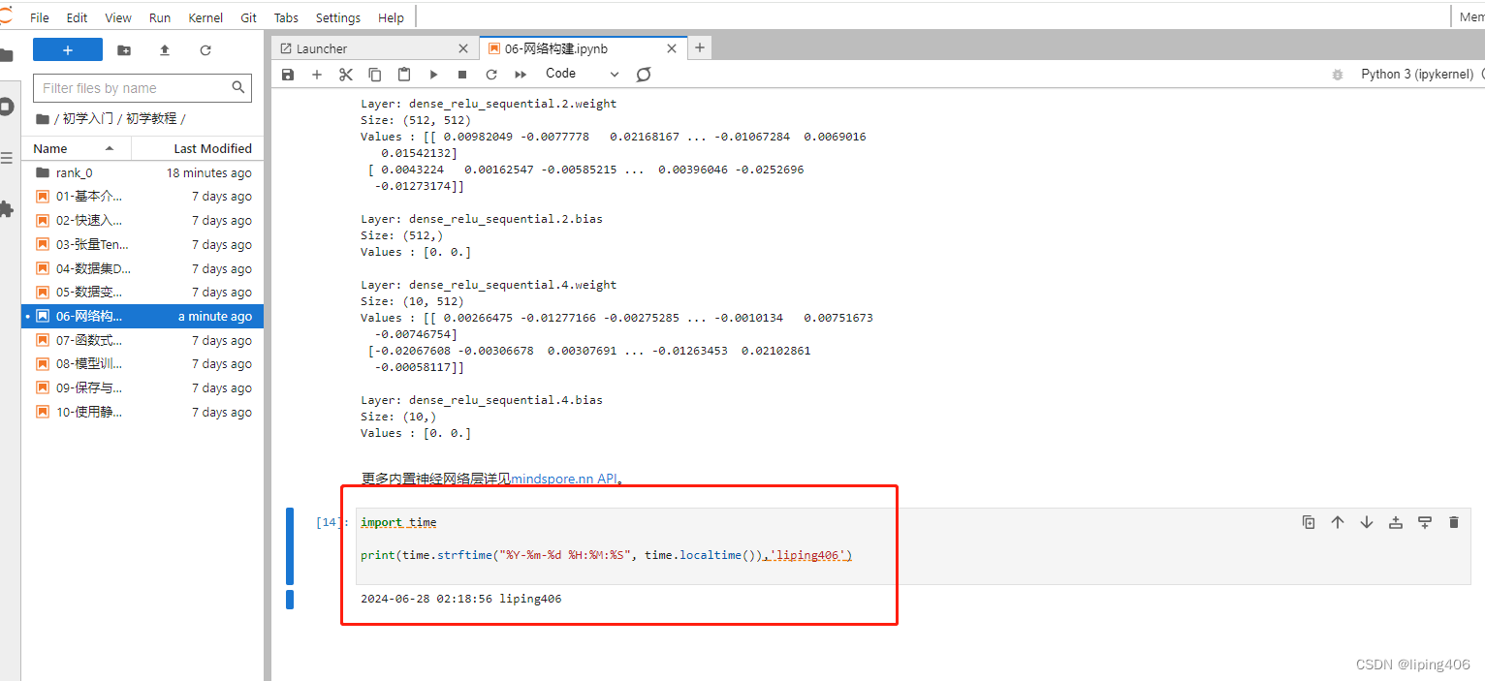Viewport: 1485px width, 681px height.
Task: Open the Kernel menu
Action: (x=205, y=17)
